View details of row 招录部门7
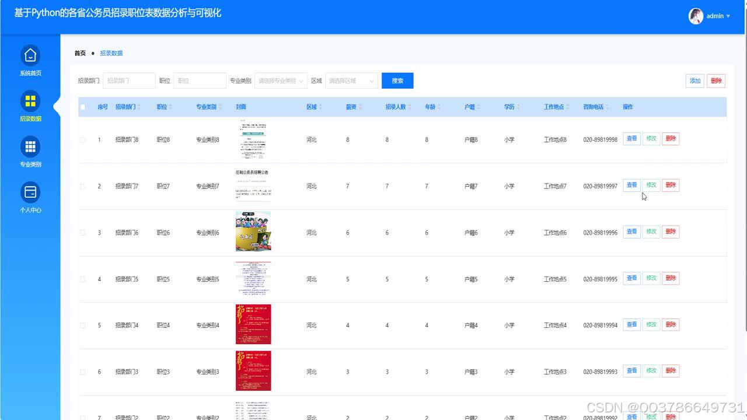Viewport: 747px width, 420px height. [x=632, y=185]
